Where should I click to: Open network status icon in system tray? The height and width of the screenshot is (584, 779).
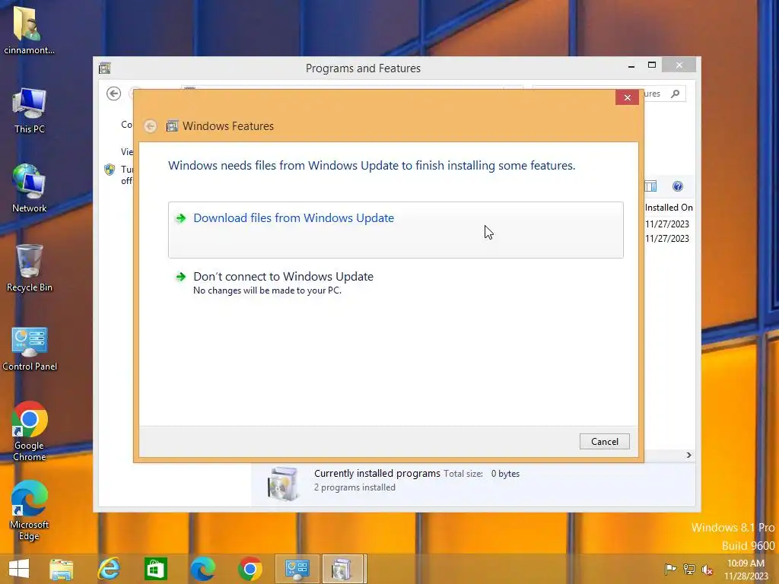(x=689, y=569)
